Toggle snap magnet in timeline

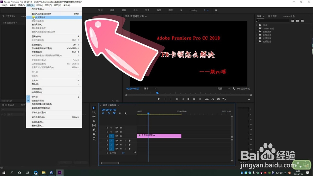109,113
